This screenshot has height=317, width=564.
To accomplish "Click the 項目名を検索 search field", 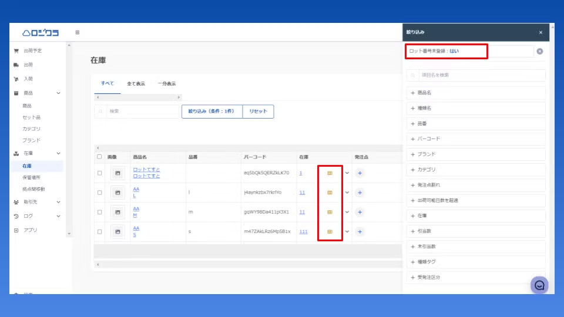I will pos(476,75).
